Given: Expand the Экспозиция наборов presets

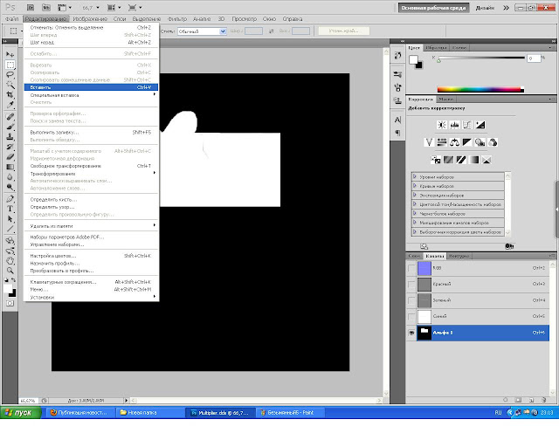Looking at the screenshot, I should [415, 196].
